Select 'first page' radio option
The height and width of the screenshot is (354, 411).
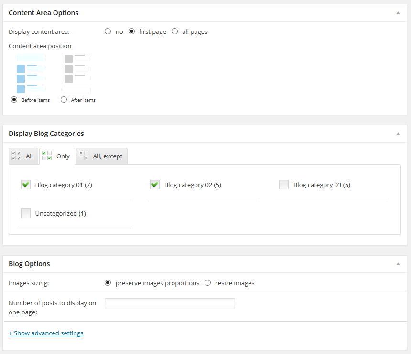(132, 31)
